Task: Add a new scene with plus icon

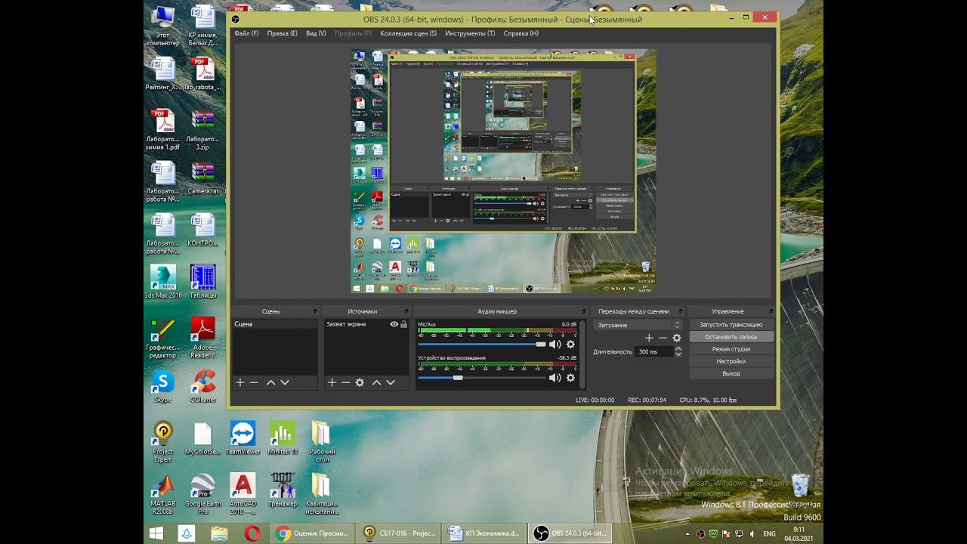Action: click(240, 382)
